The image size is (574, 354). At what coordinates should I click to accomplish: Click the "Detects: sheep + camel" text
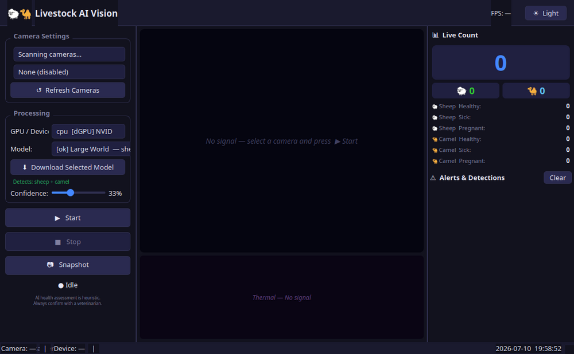point(41,182)
